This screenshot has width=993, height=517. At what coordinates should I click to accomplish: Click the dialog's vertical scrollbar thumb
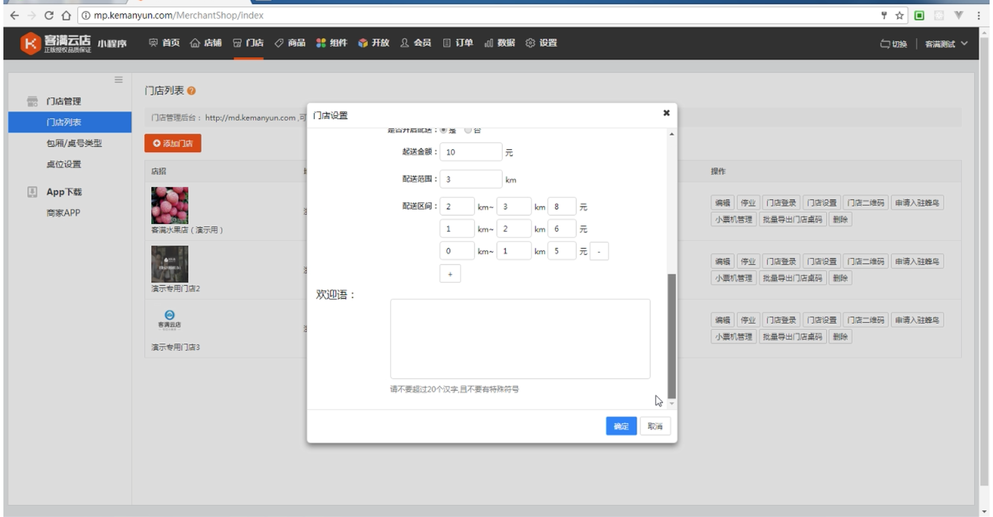[x=672, y=336]
